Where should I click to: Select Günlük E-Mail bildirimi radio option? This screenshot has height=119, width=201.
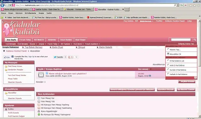pos(168,70)
